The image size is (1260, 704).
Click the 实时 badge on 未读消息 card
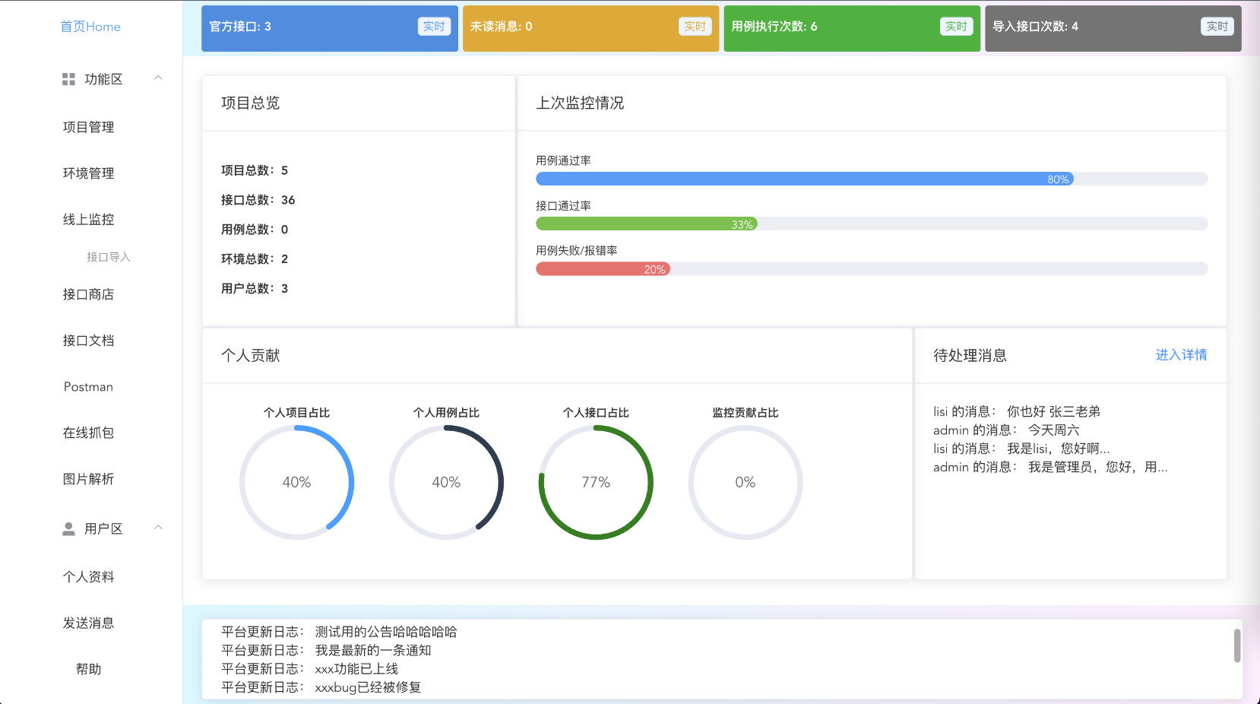695,26
